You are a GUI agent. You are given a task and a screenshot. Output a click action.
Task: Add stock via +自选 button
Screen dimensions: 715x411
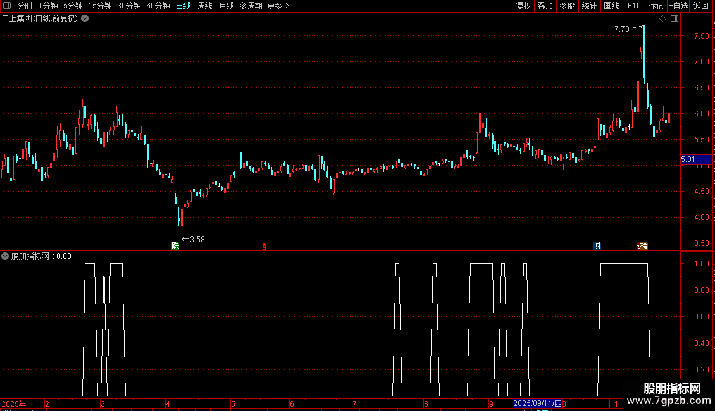click(678, 6)
